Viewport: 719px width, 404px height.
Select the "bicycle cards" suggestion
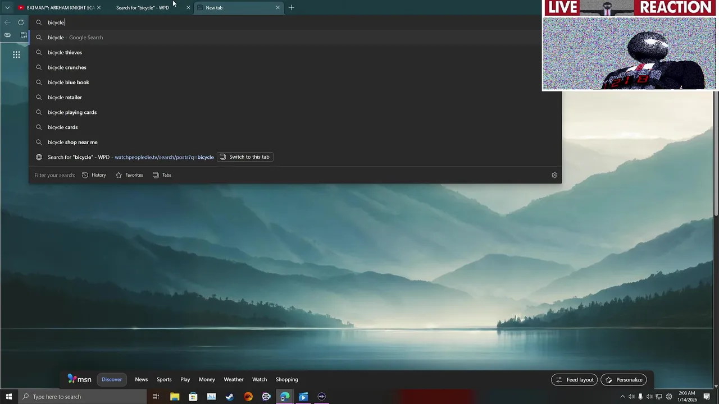[x=295, y=127]
